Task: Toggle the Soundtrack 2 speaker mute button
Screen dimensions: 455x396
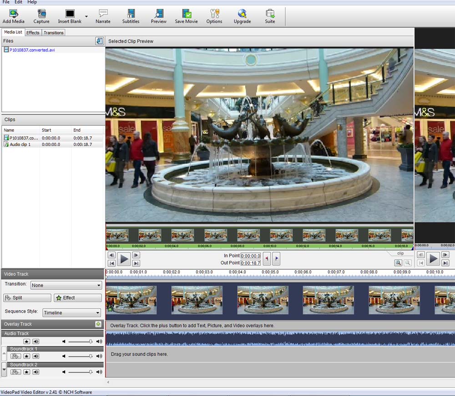Action: [35, 372]
